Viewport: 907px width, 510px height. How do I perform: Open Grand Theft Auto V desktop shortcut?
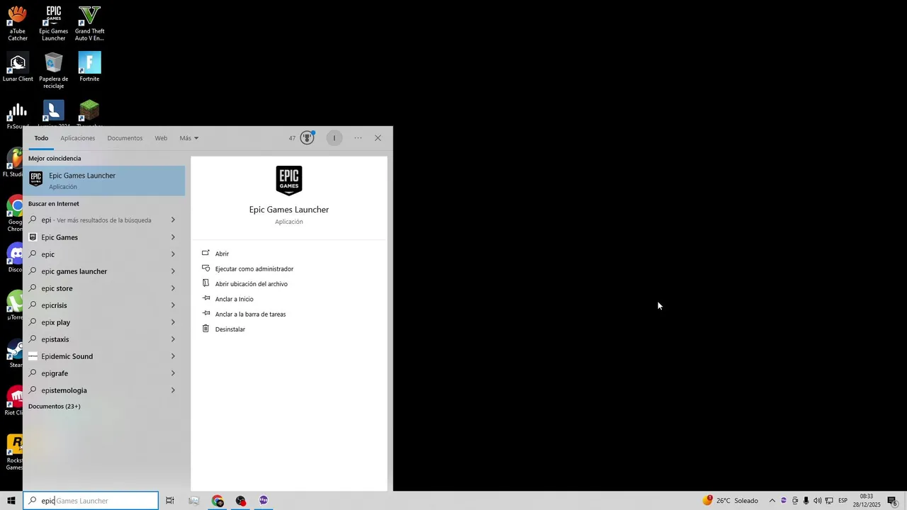coord(89,23)
